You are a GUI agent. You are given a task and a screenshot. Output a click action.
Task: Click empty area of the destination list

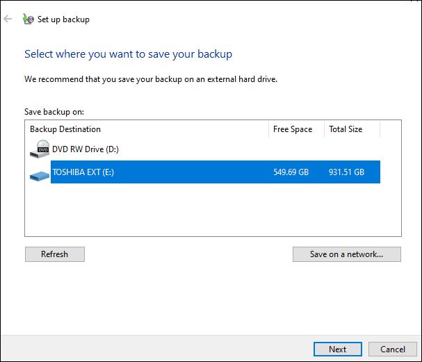(x=213, y=210)
